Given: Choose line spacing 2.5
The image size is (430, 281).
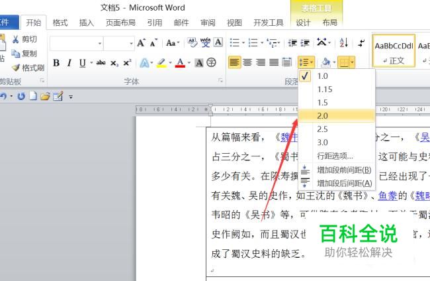Looking at the screenshot, I should [337, 129].
